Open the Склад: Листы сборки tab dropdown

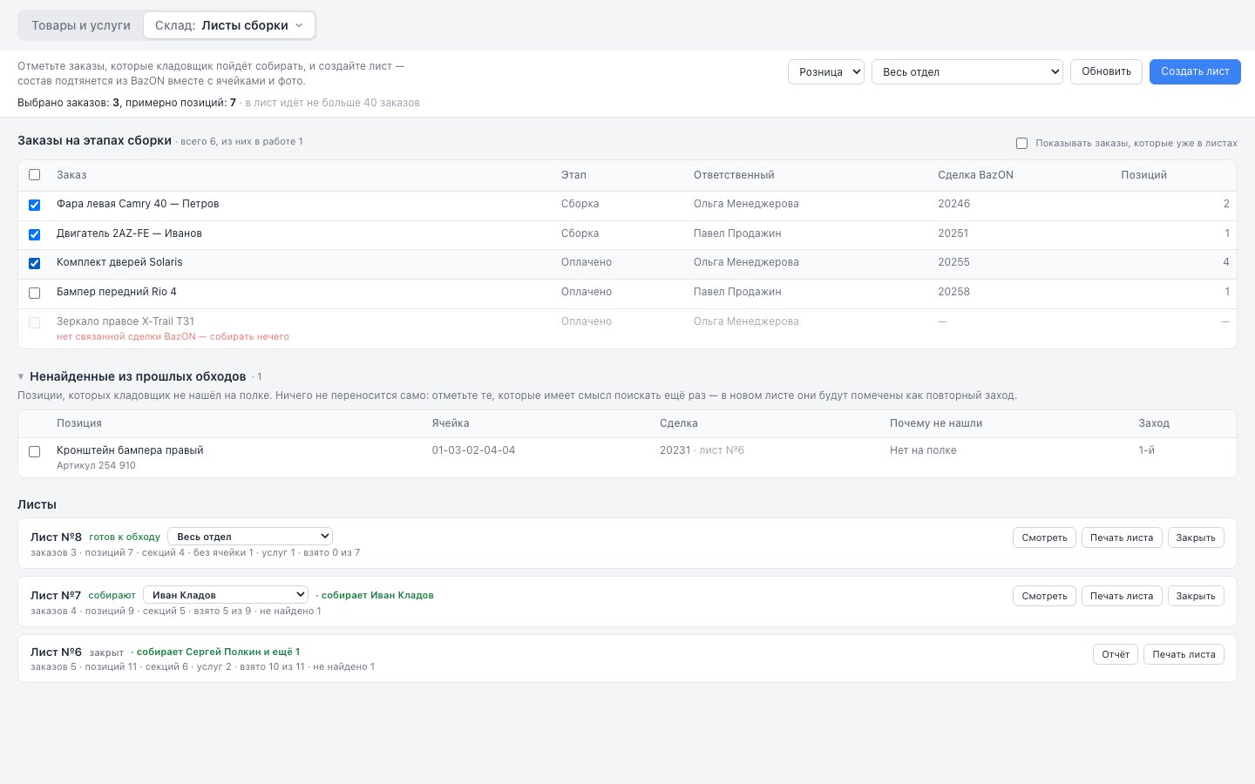tap(229, 25)
